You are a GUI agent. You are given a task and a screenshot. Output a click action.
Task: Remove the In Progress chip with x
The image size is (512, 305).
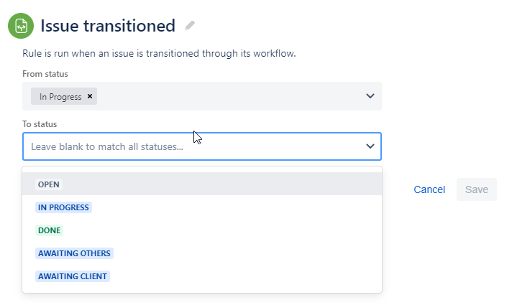point(90,96)
